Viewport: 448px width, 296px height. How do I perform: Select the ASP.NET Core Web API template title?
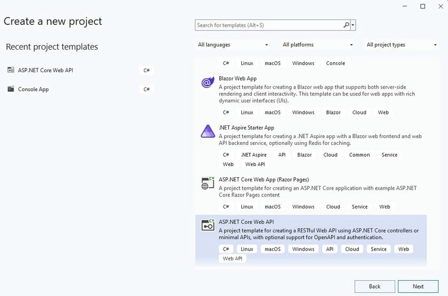[x=246, y=222]
